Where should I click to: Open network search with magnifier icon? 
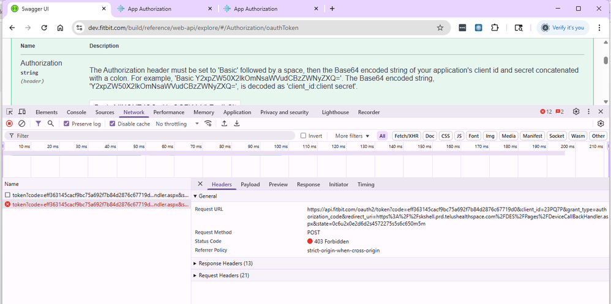pos(51,124)
